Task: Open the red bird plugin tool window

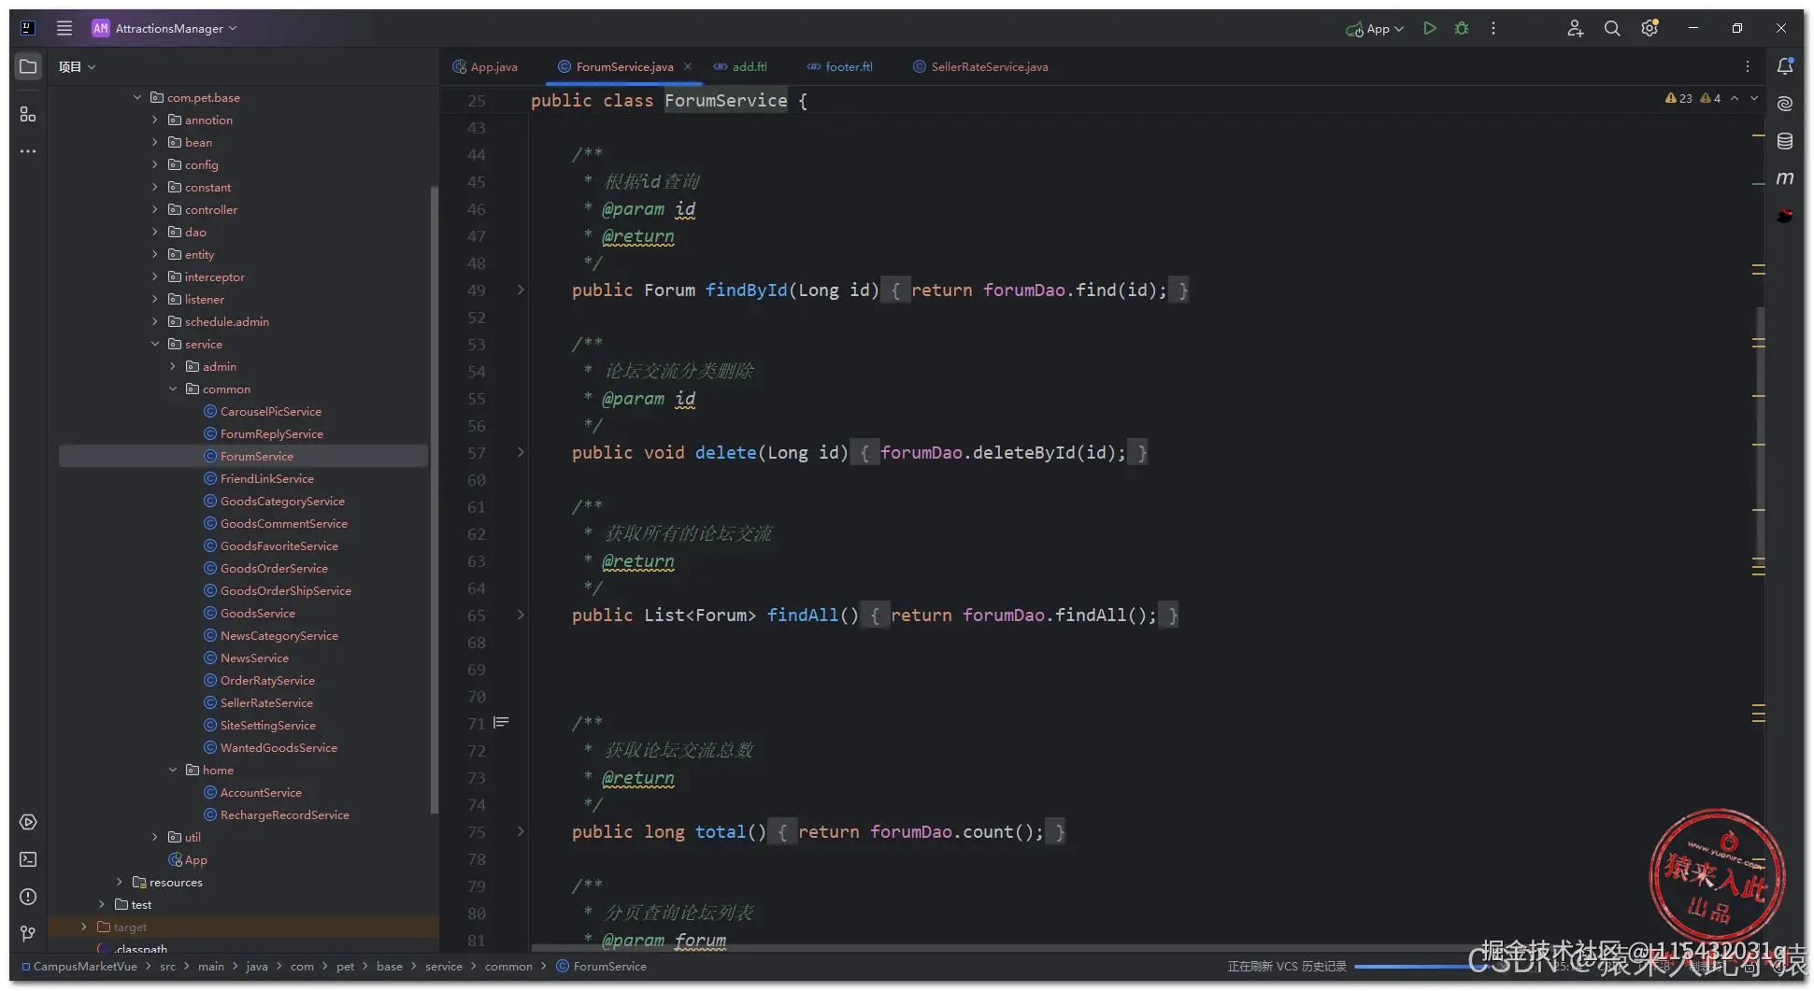Action: click(x=1785, y=216)
